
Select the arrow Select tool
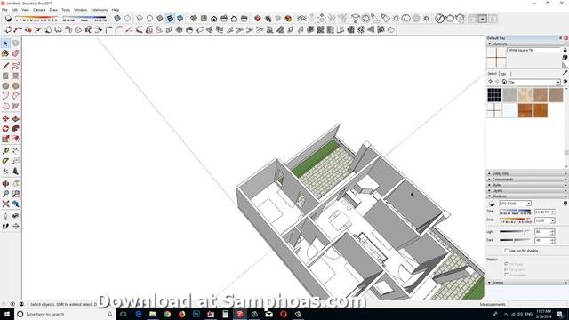(x=5, y=44)
